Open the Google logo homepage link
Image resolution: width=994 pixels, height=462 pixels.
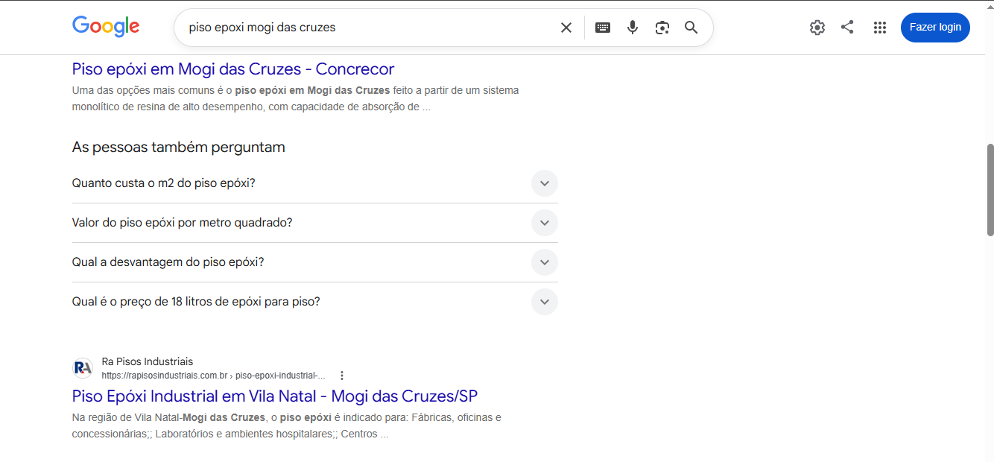[x=106, y=27]
